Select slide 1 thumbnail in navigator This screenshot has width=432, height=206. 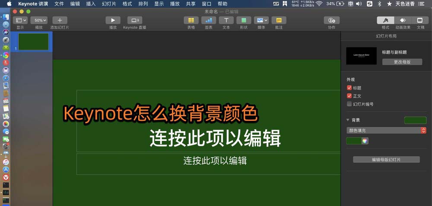[x=33, y=41]
